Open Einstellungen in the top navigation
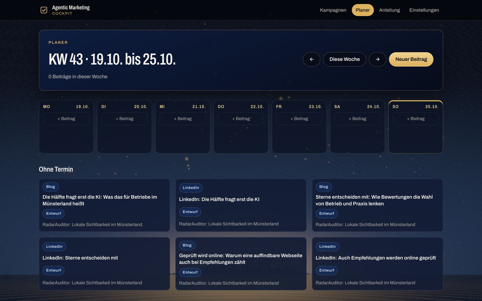The image size is (482, 301). pyautogui.click(x=424, y=10)
